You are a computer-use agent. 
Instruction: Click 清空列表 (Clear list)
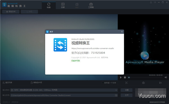pyautogui.click(x=7, y=83)
